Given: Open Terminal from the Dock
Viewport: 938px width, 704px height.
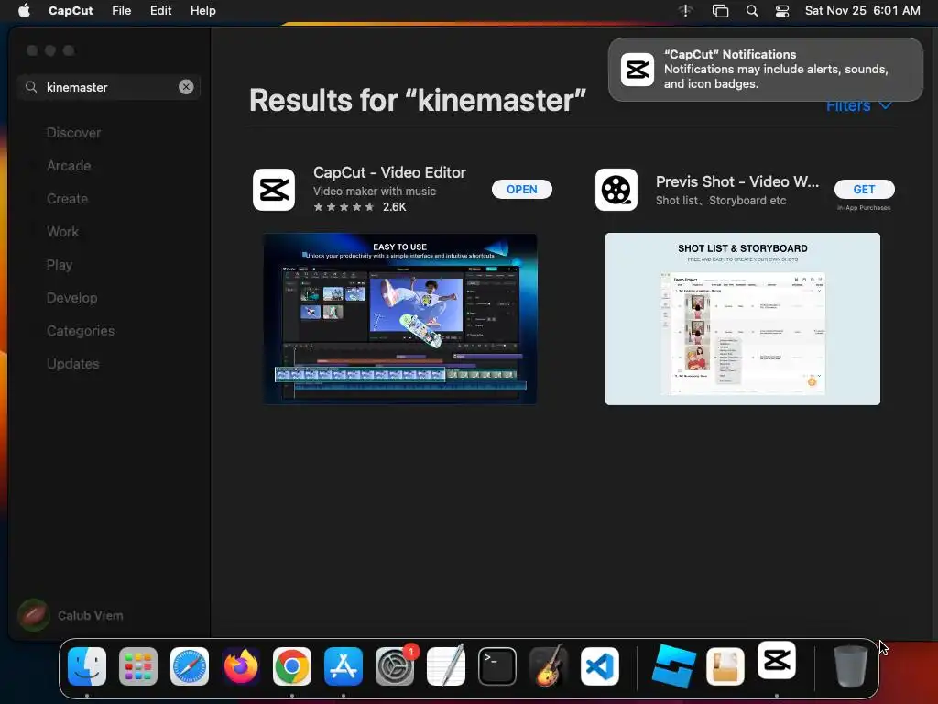Looking at the screenshot, I should (x=497, y=666).
